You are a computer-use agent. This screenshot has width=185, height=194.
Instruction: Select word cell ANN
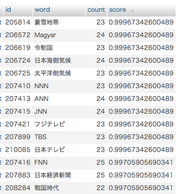41,99
